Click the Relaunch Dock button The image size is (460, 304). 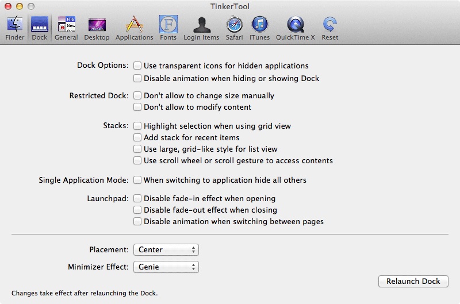coord(413,281)
